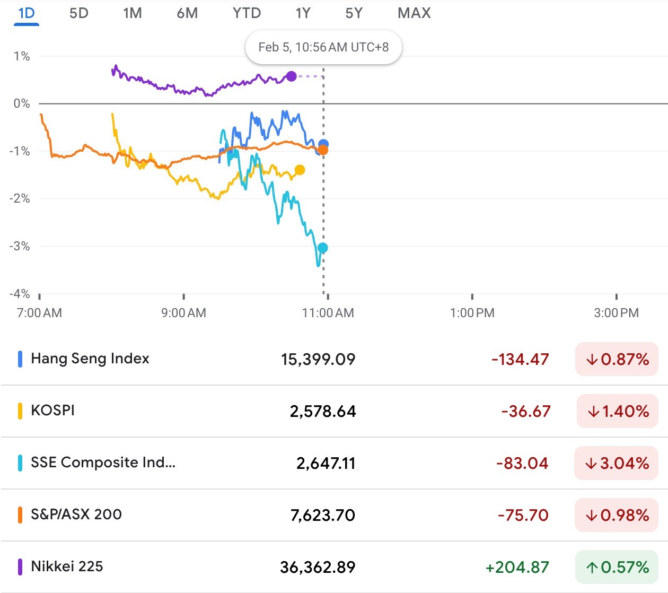
Task: Select the MAX time range
Action: pos(414,13)
